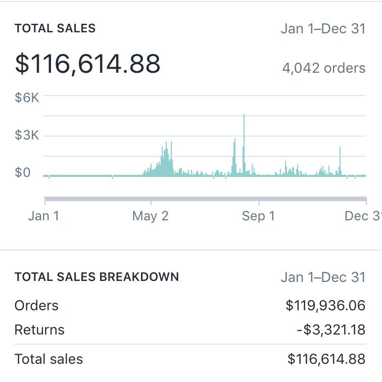Viewport: 382px width, 382px height.
Task: Open the 4,042 orders count
Action: pos(323,68)
